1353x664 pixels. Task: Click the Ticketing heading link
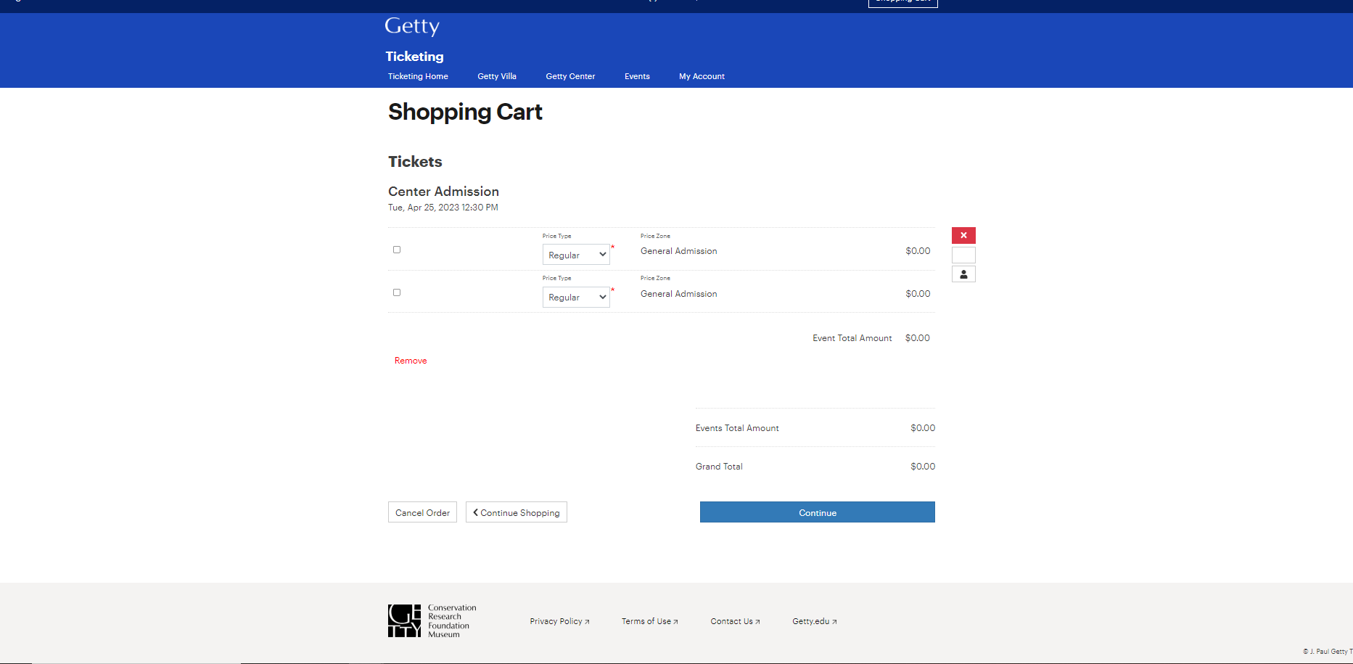point(414,57)
